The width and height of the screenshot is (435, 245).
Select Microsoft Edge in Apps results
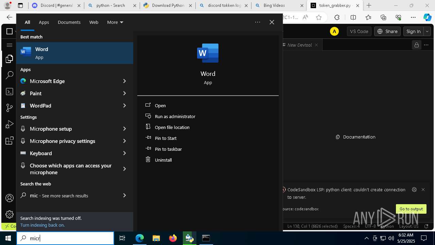pyautogui.click(x=68, y=81)
